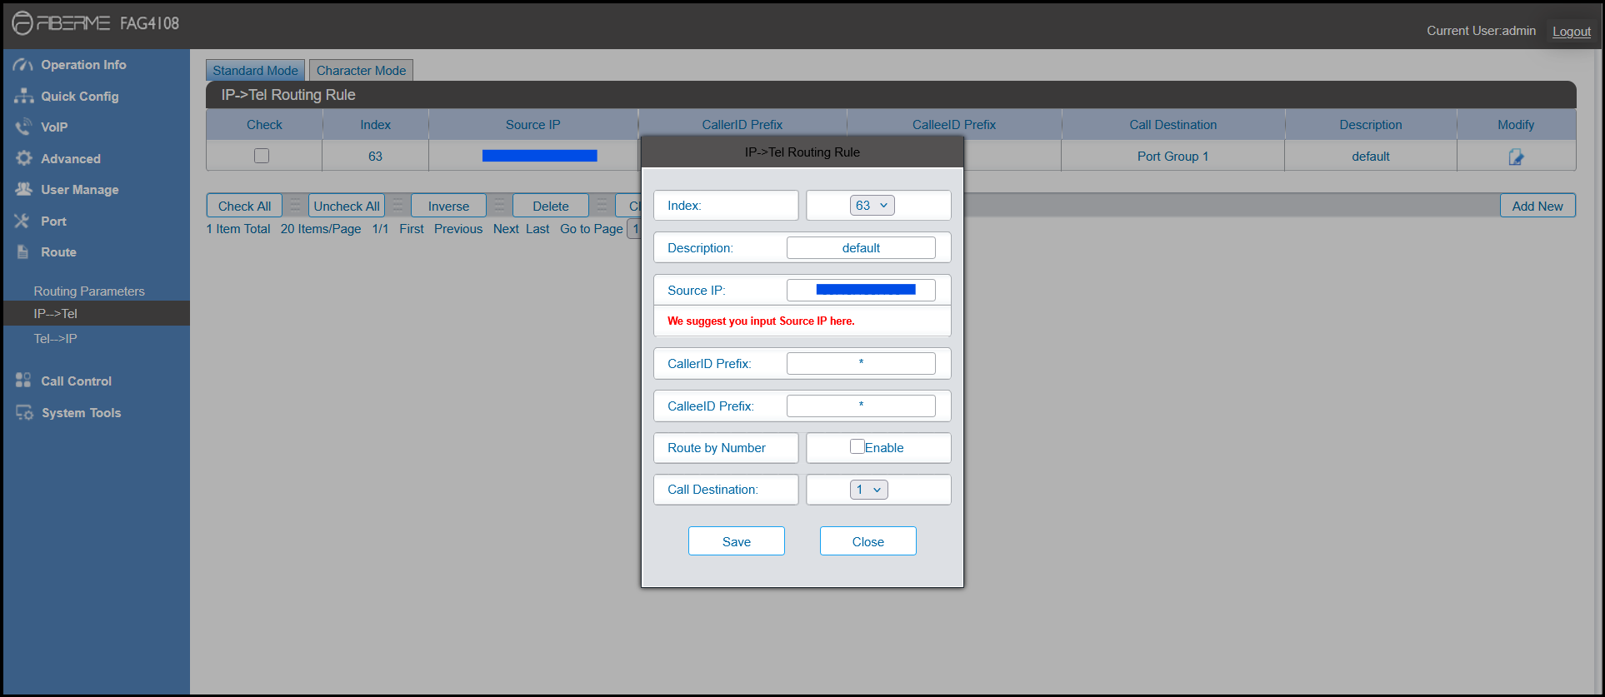
Task: Click the CallerID Prefix input field
Action: tap(861, 364)
